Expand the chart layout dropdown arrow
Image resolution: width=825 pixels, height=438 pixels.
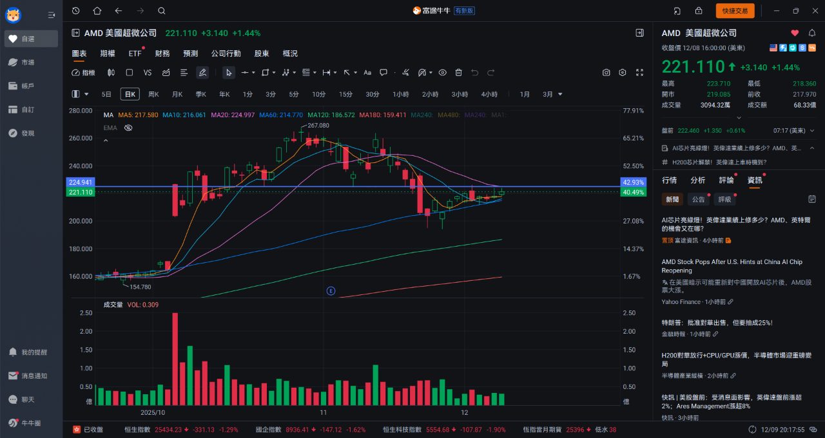[x=86, y=94]
